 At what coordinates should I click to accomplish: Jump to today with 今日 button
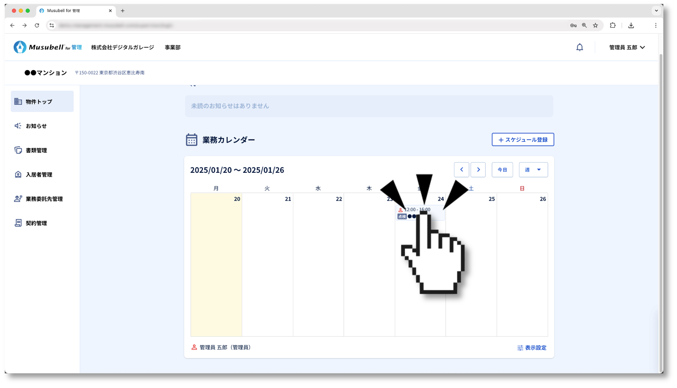pyautogui.click(x=502, y=170)
